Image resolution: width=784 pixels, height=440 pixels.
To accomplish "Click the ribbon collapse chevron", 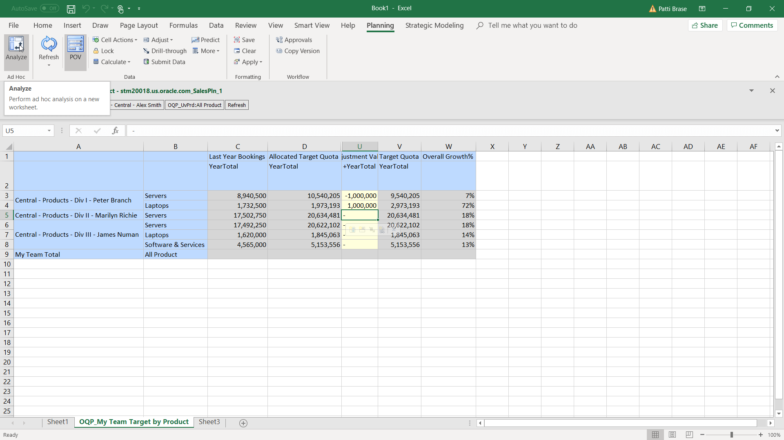I will pyautogui.click(x=777, y=76).
